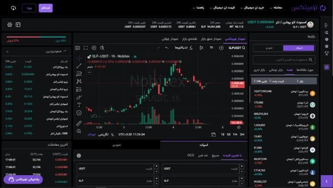333x188 pixels.
Task: Switch to the global chart tab
Action: pyautogui.click(x=170, y=39)
